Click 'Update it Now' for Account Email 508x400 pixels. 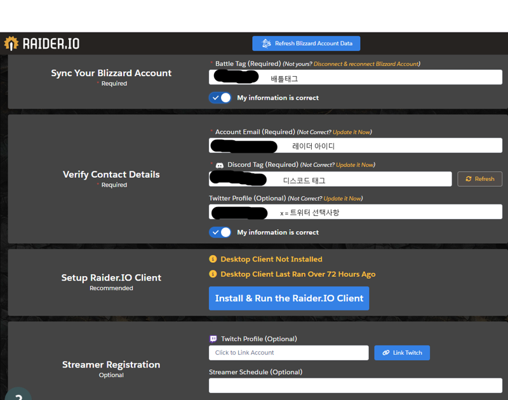(x=351, y=132)
